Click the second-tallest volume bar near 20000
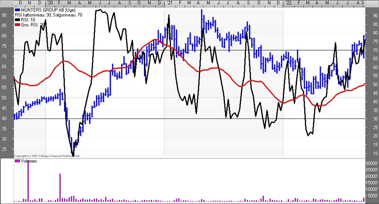 (60, 187)
